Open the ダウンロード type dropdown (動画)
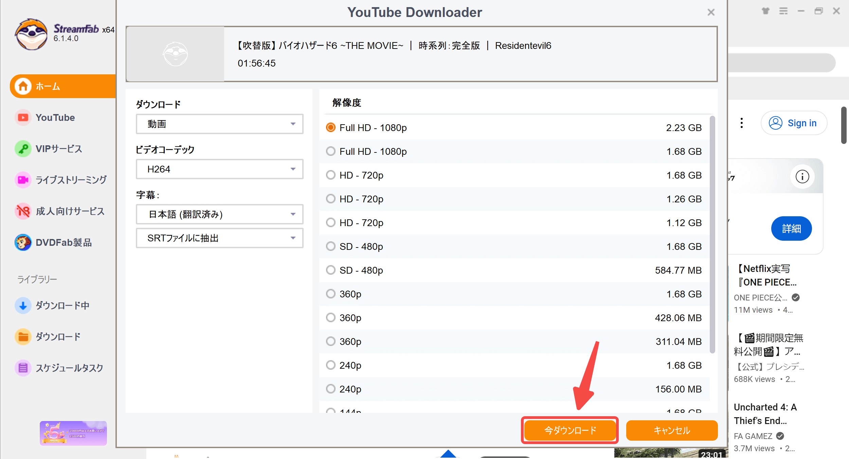The width and height of the screenshot is (849, 459). [219, 124]
